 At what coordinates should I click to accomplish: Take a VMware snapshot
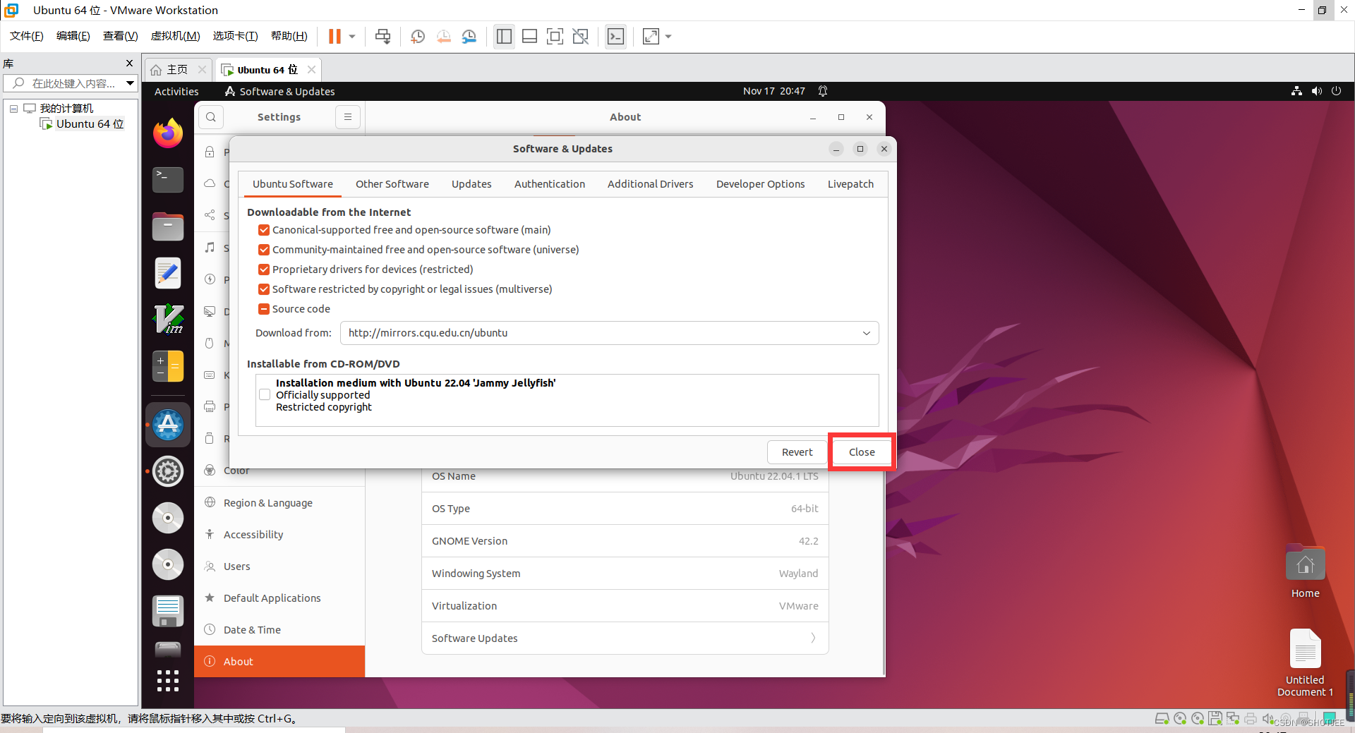coord(418,36)
